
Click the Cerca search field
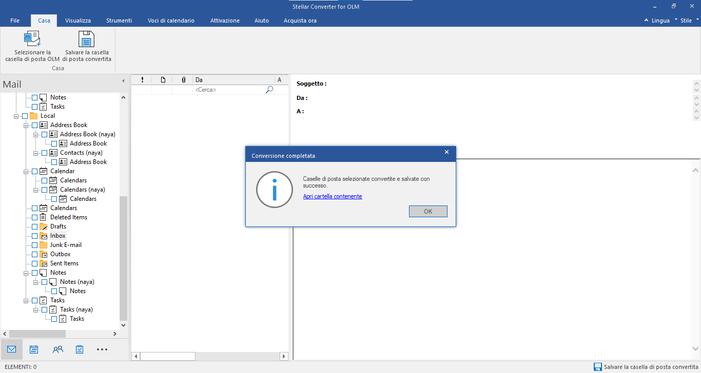(x=228, y=90)
